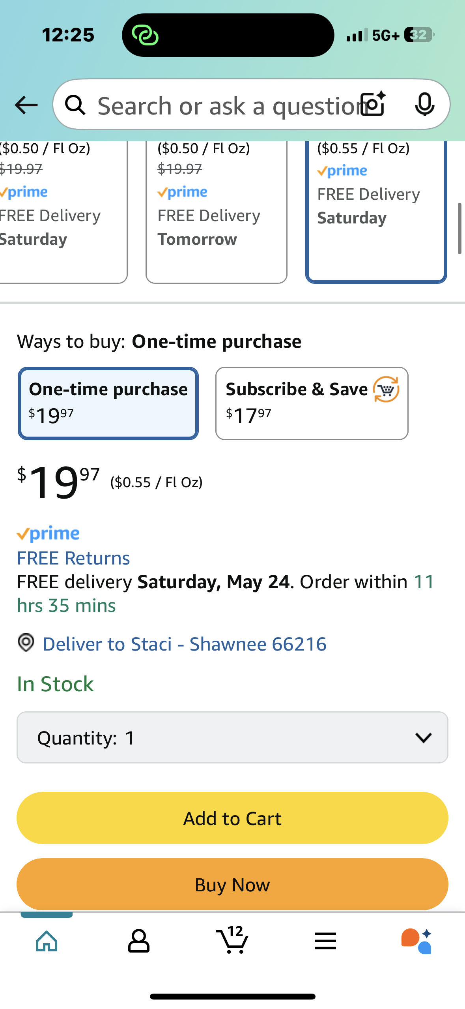The image size is (465, 1009).
Task: Click the Quantity dropdown chevron arrow
Action: point(424,737)
